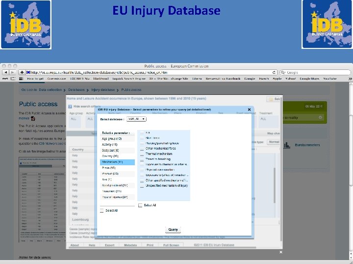Select Threat to breathing checkbox
The width and height of the screenshot is (353, 264).
[142, 159]
